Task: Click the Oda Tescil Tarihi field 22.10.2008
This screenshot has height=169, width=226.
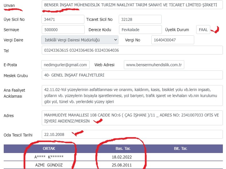Action: coord(132,134)
